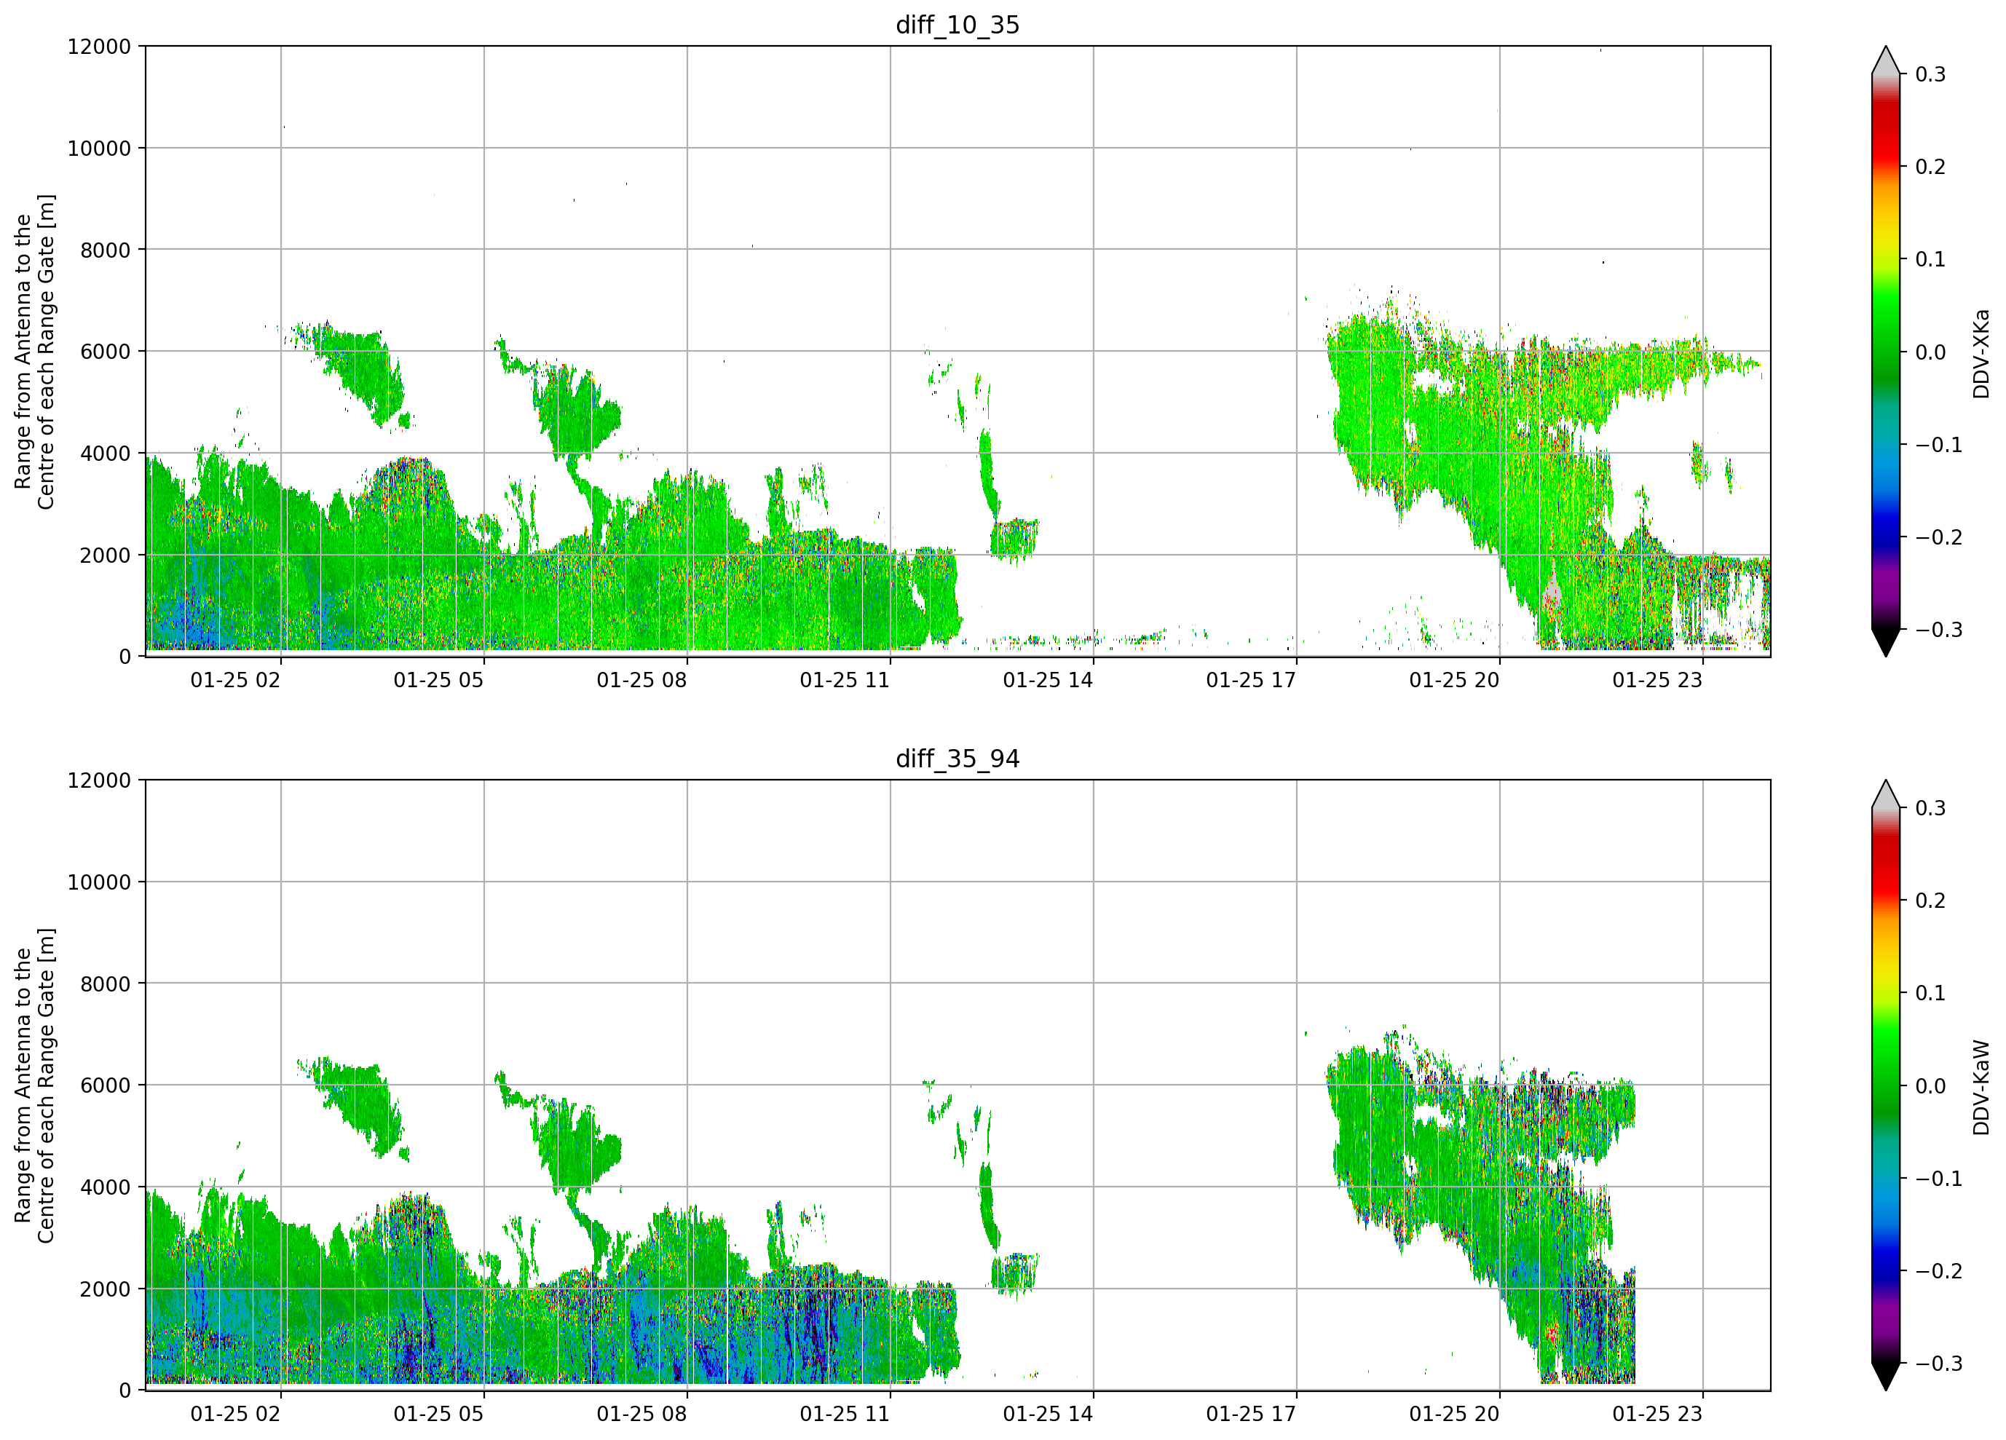
Task: Click the 12000 tick on the diff_10_35 y-axis
Action: tap(99, 46)
